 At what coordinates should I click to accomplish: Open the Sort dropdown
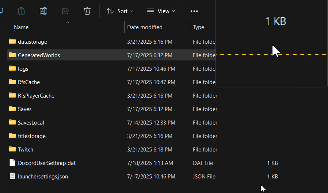tap(120, 11)
